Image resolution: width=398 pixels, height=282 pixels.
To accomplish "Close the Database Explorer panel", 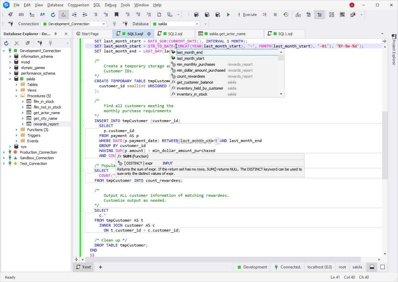I will point(66,34).
